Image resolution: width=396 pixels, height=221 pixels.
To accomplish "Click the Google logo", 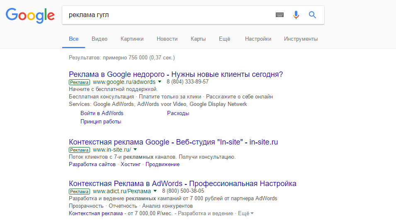I will pyautogui.click(x=30, y=15).
